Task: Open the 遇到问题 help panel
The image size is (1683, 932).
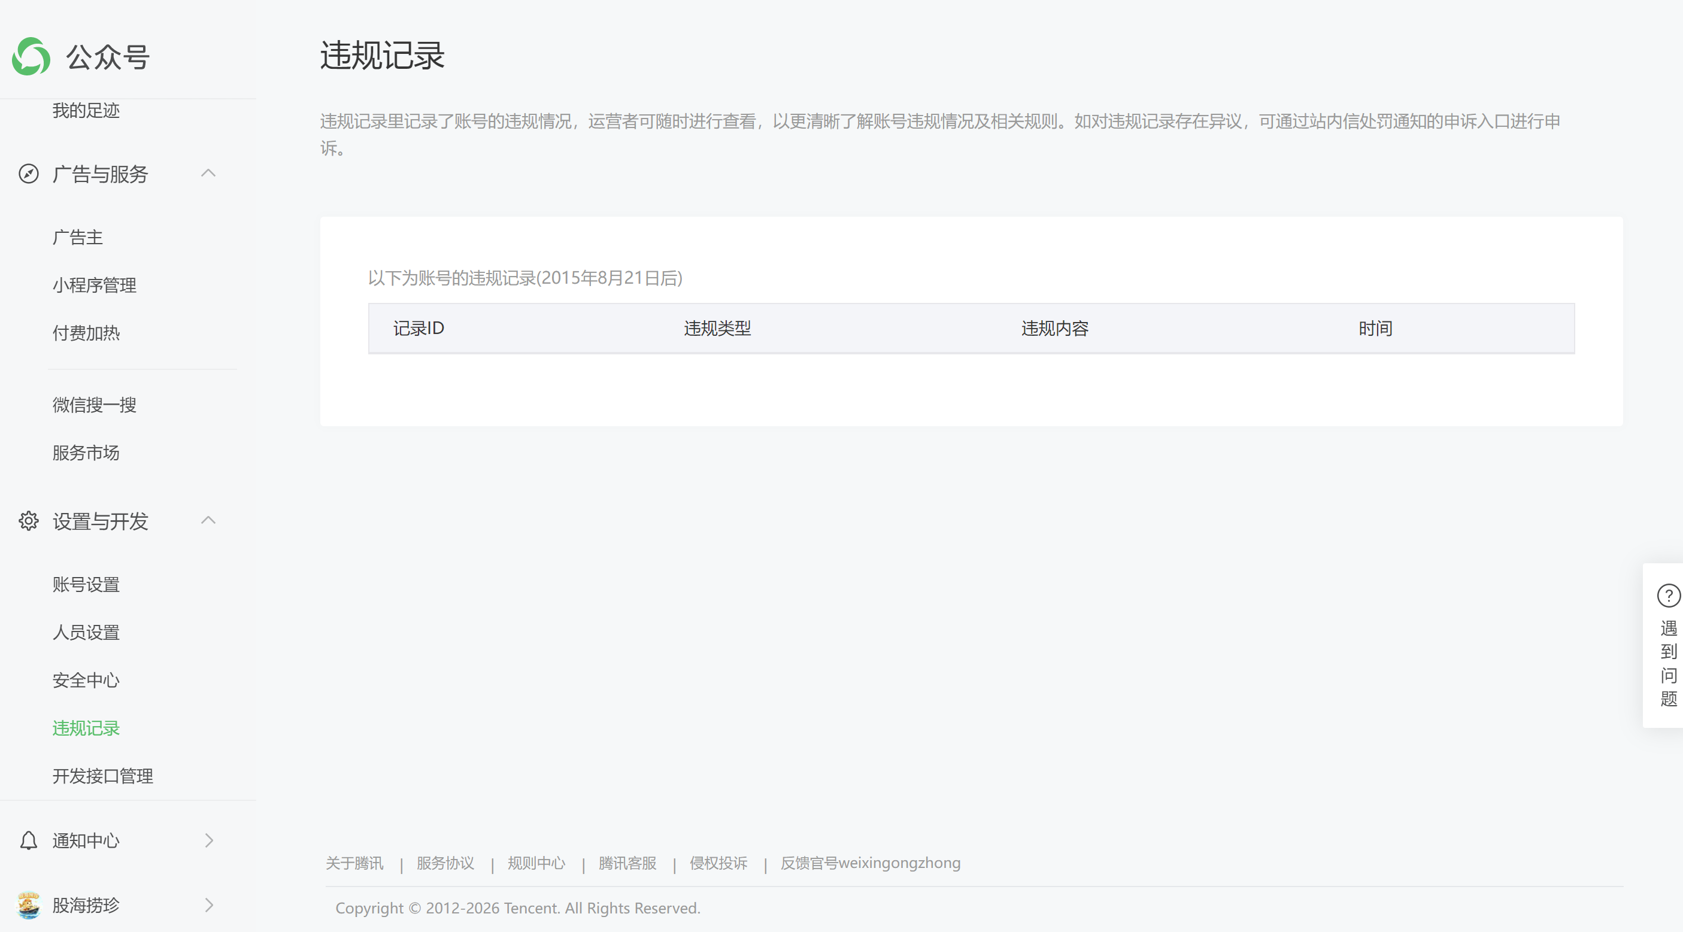Action: coord(1668,663)
